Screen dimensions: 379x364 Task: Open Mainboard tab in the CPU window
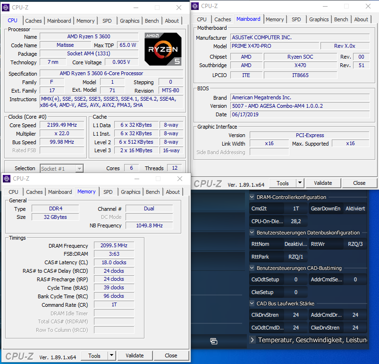click(59, 21)
